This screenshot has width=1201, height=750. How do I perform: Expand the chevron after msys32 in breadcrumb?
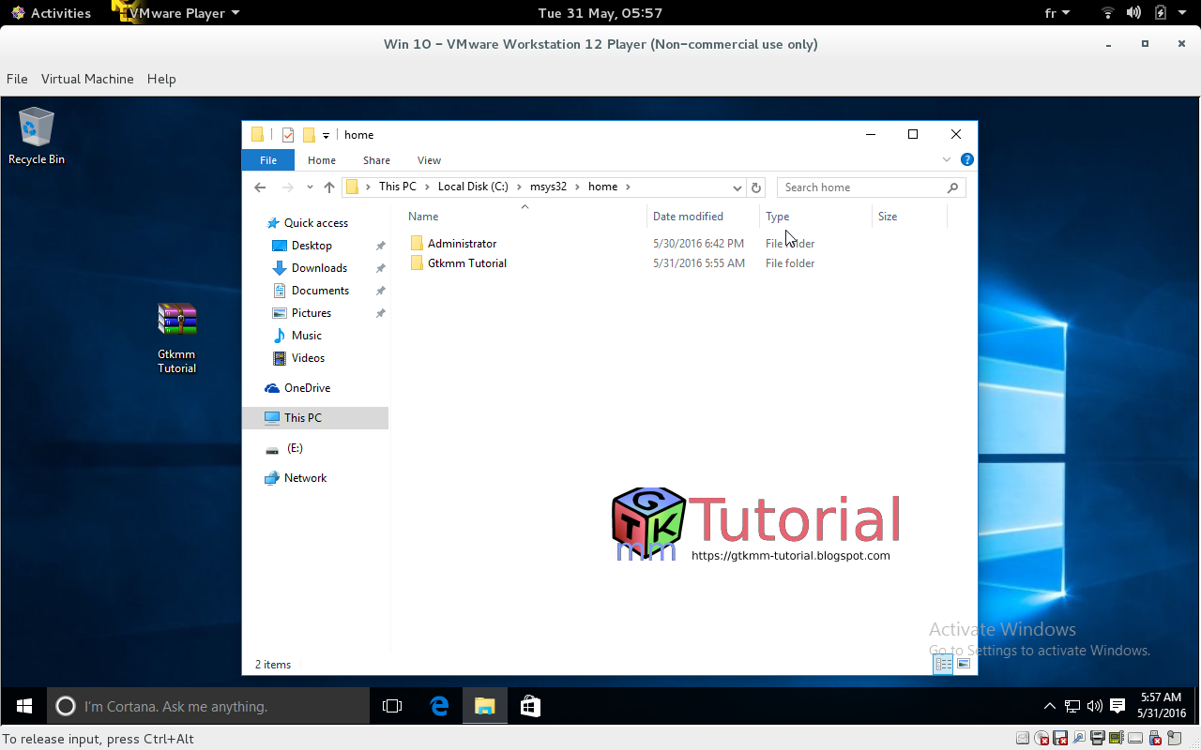coord(578,187)
